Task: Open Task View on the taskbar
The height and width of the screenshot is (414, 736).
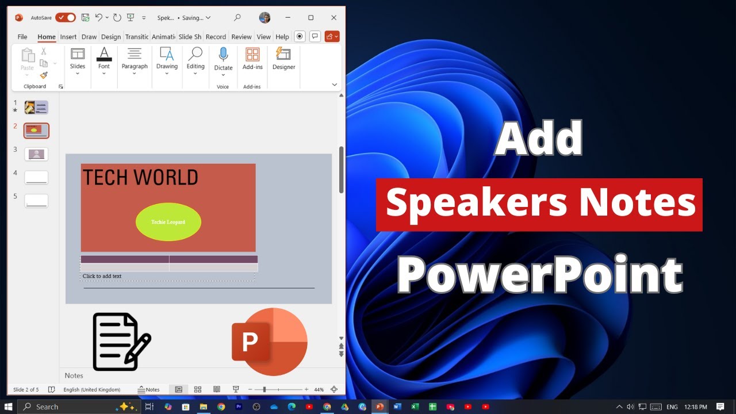Action: click(x=149, y=407)
